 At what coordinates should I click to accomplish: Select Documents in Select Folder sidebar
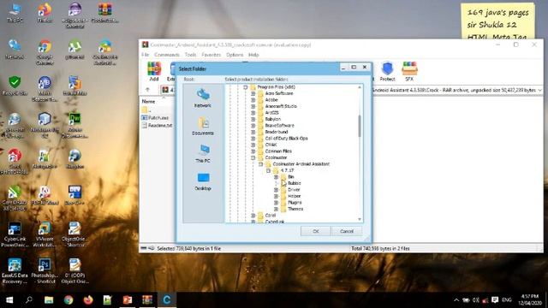[203, 126]
